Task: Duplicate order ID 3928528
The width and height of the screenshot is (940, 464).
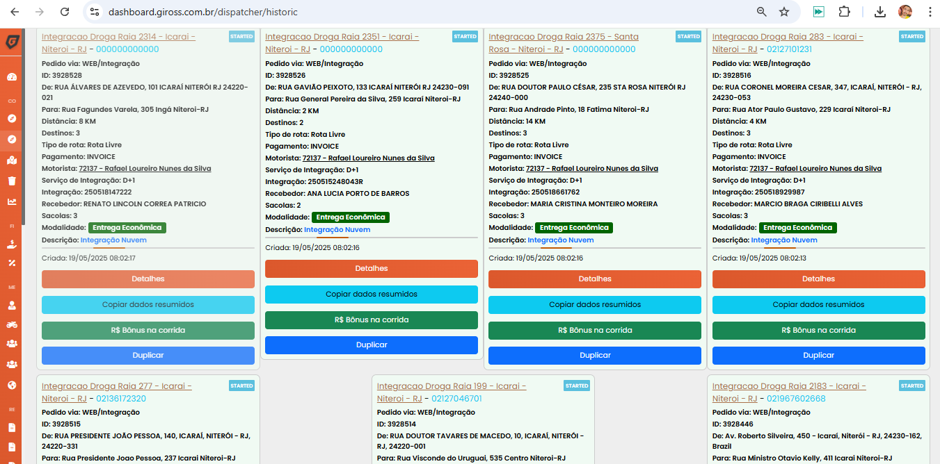Action: [x=148, y=355]
